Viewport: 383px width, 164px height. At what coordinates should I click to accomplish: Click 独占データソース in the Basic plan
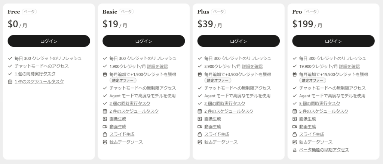126,142
